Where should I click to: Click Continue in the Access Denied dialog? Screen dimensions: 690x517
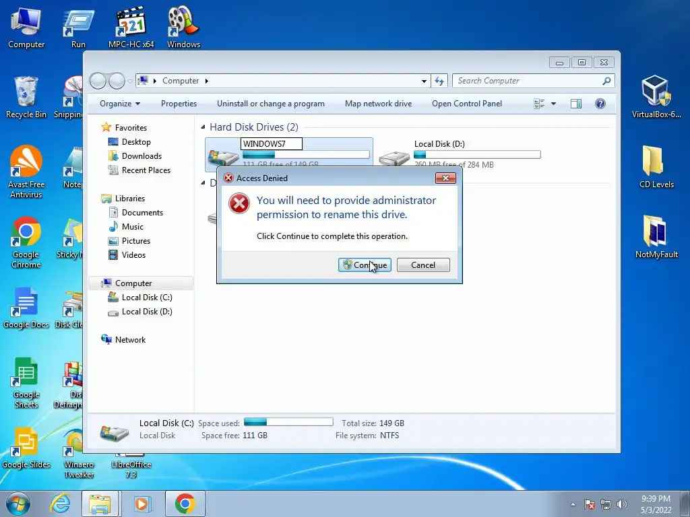[x=365, y=265]
